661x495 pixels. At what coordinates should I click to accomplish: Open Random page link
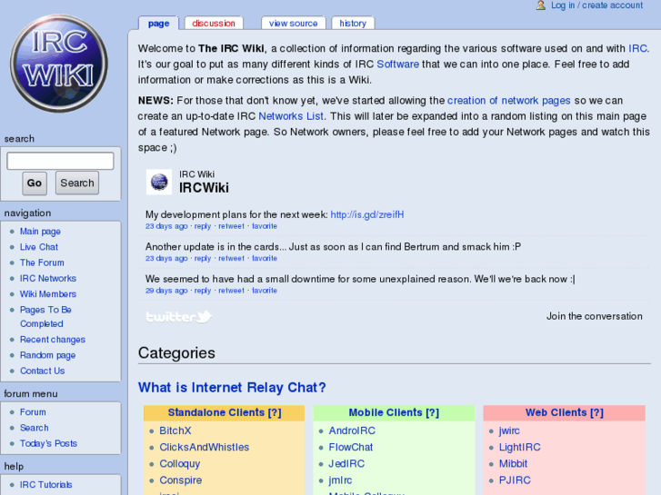[47, 355]
